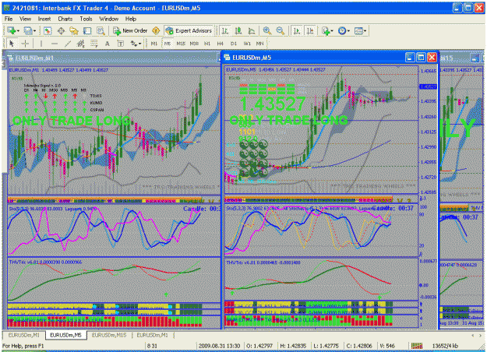Click the New Order button
This screenshot has width=487, height=352.
tap(130, 30)
